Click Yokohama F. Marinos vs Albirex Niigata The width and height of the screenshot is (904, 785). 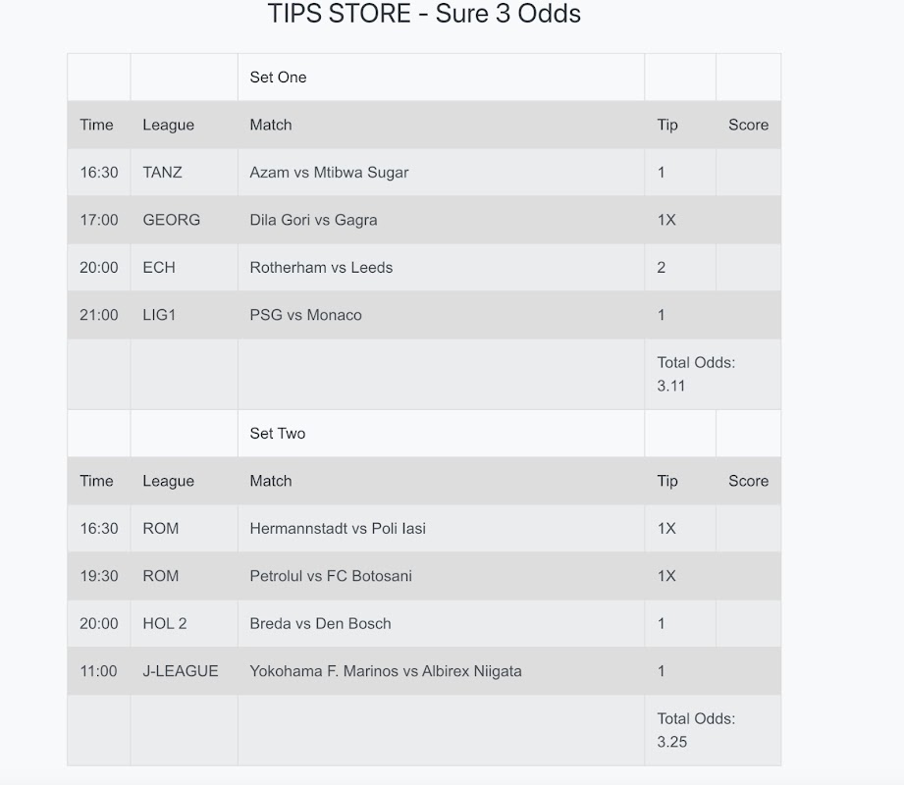coord(386,671)
